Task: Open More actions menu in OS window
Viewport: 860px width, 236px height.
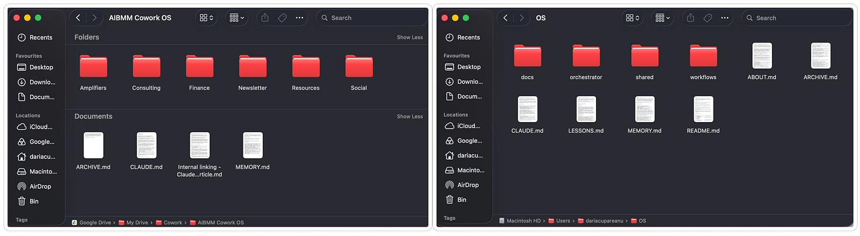Action: (x=725, y=18)
